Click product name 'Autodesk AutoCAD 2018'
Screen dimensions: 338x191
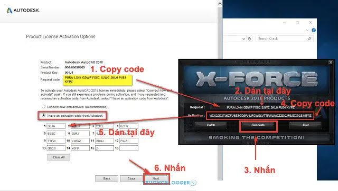click(83, 62)
